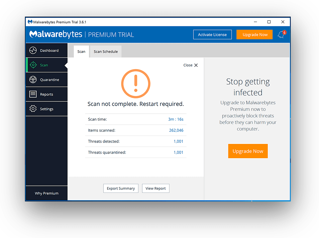This screenshot has width=319, height=238.
Task: Switch to the Scan Schedule tab
Action: 106,52
